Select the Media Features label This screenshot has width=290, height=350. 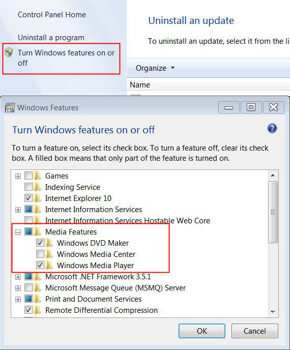click(71, 231)
